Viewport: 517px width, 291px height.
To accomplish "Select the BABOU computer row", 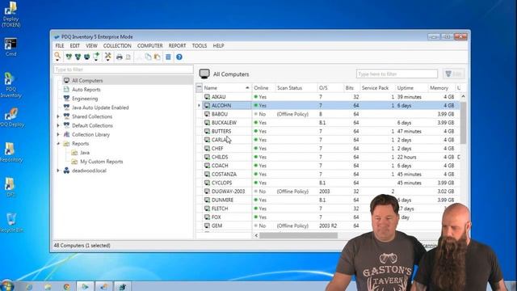I will pyautogui.click(x=330, y=114).
